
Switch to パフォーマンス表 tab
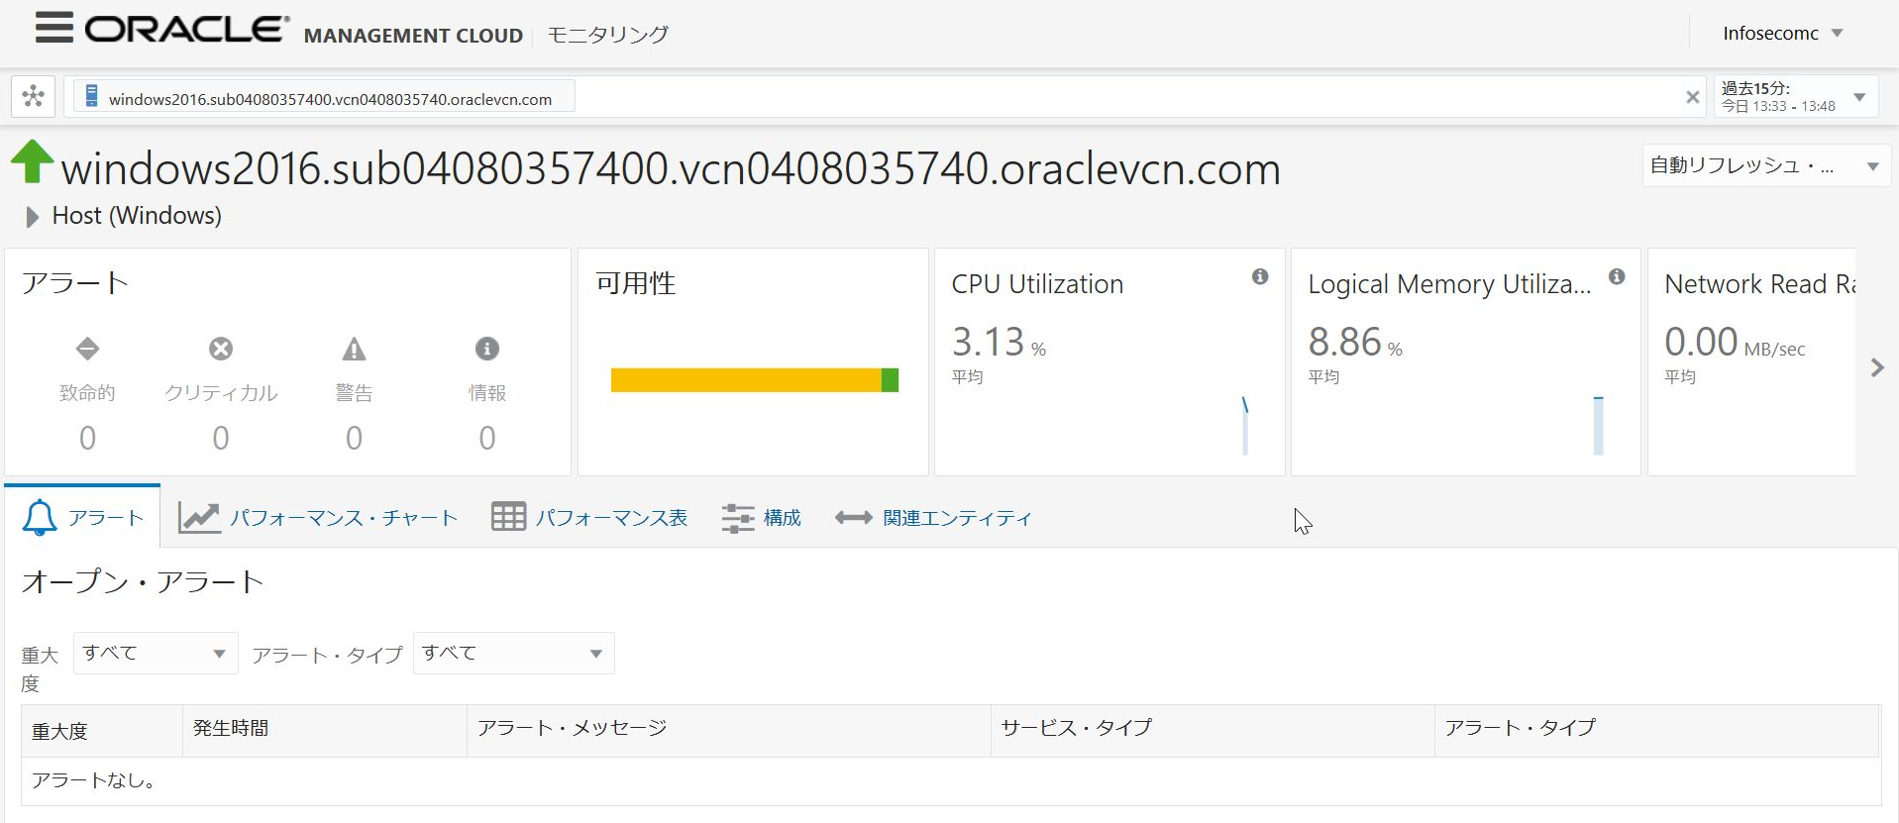click(x=589, y=517)
